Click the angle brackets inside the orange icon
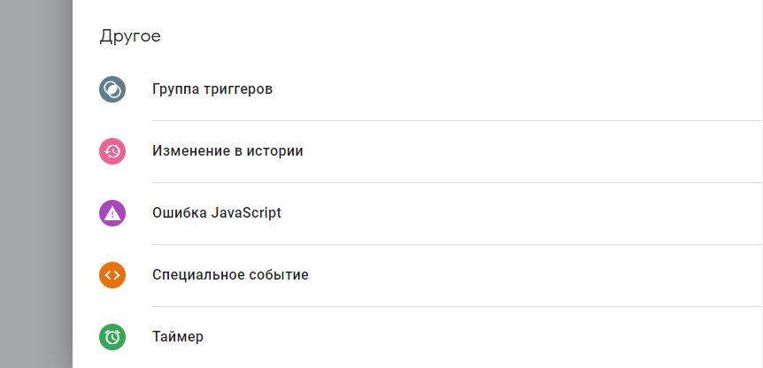This screenshot has height=368, width=763. [x=112, y=275]
